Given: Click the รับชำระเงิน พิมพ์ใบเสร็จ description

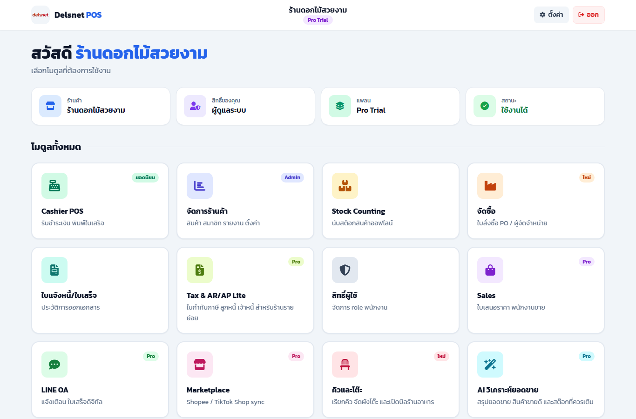Looking at the screenshot, I should [x=73, y=223].
